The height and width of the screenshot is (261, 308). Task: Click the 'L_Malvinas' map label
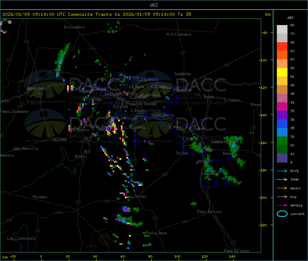pyautogui.click(x=135, y=127)
